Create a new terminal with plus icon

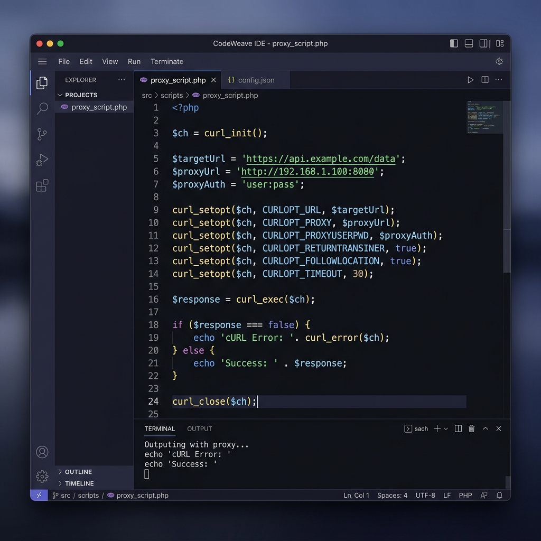(437, 428)
